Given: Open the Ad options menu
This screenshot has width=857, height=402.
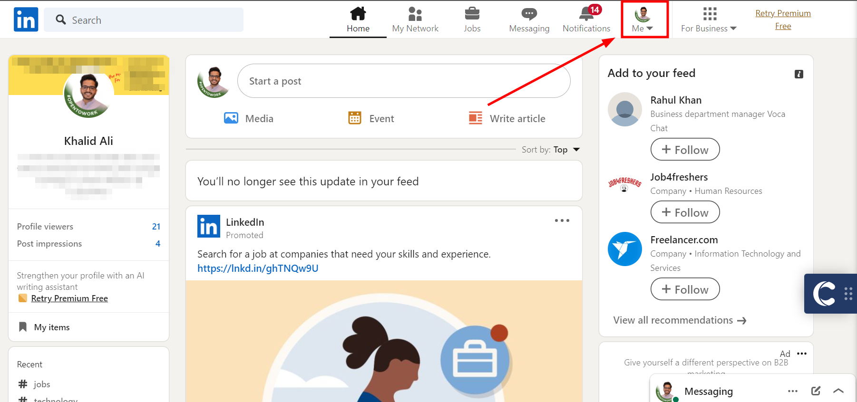Looking at the screenshot, I should 802,354.
